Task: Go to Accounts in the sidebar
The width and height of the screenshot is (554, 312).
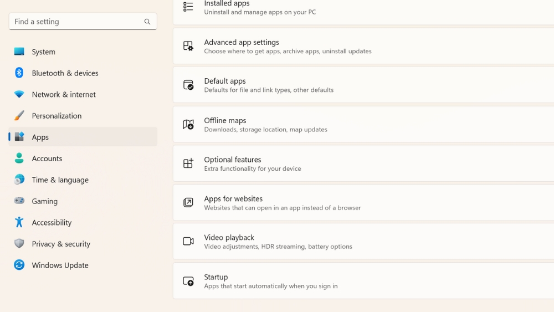Action: (47, 158)
